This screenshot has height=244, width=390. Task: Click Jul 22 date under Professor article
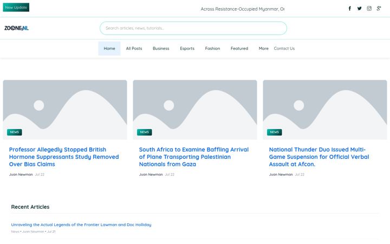[40, 175]
